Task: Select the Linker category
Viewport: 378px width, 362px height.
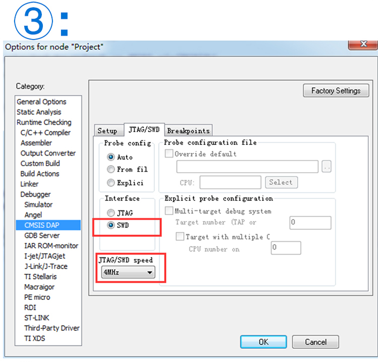Action: click(x=29, y=184)
